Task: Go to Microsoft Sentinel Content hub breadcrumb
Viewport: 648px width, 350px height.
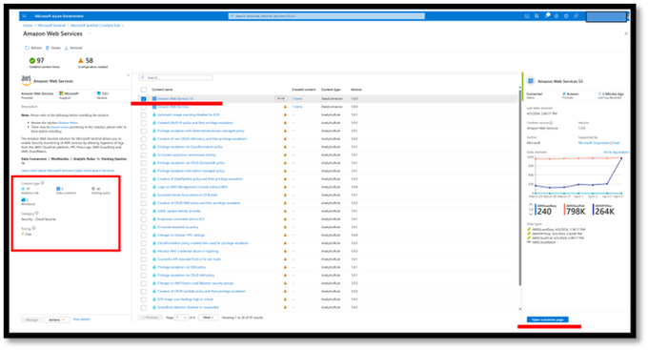Action: point(95,26)
